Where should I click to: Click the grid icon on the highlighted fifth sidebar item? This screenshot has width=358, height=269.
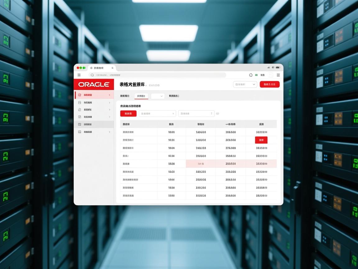click(x=80, y=124)
